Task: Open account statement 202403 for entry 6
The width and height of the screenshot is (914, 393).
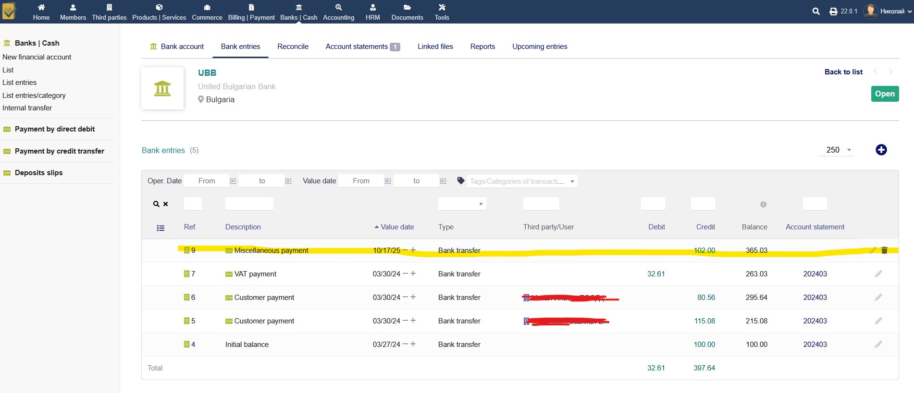Action: [x=815, y=298]
